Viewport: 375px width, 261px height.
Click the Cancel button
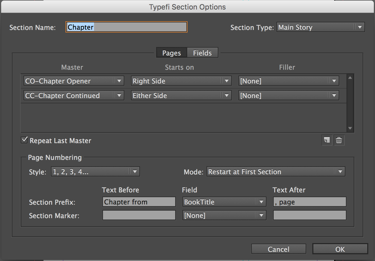pyautogui.click(x=279, y=249)
